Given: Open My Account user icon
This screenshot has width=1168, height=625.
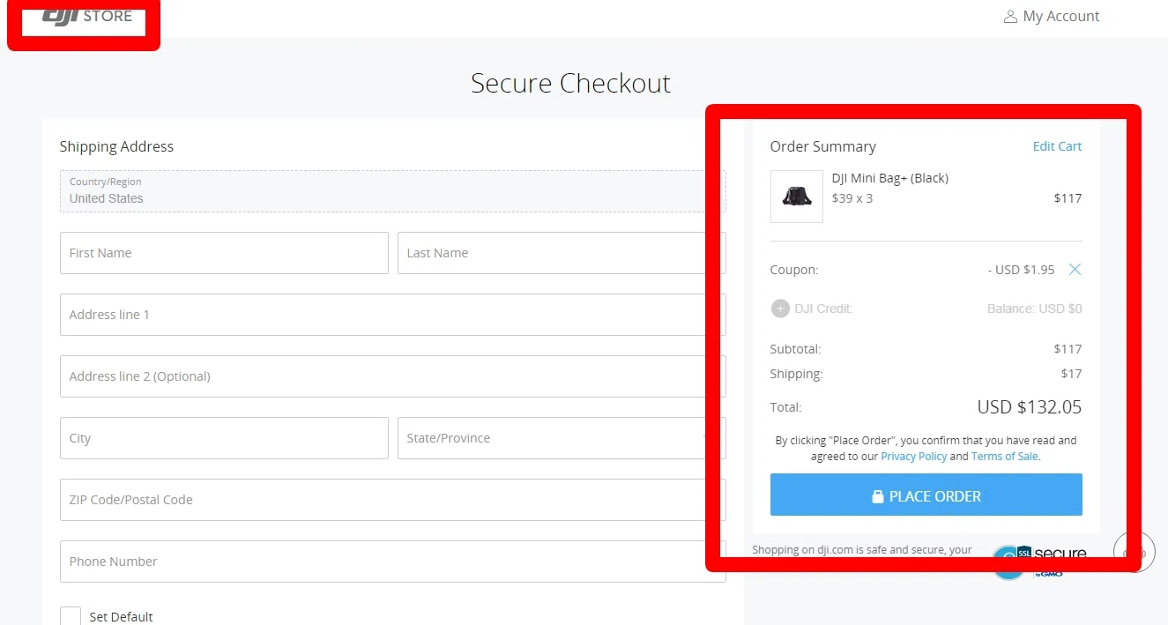Looking at the screenshot, I should [x=1010, y=17].
